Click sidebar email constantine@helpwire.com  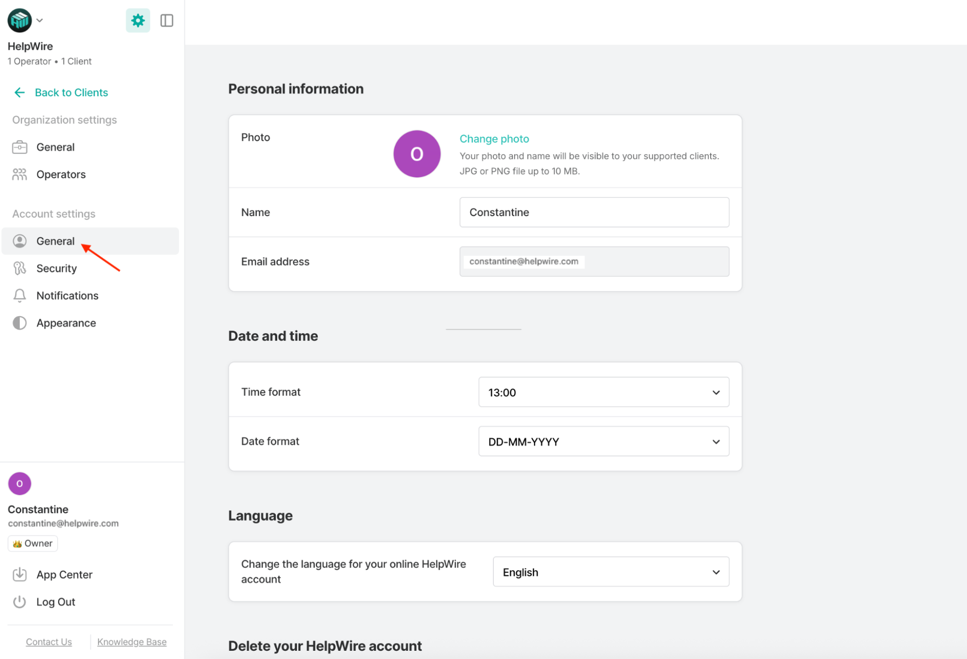63,523
